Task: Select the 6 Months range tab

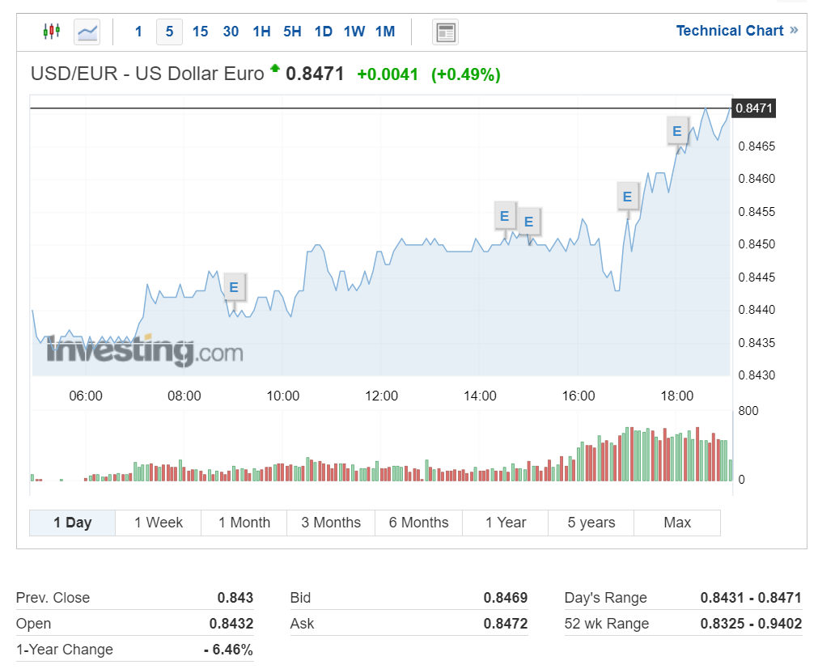Action: coord(418,523)
